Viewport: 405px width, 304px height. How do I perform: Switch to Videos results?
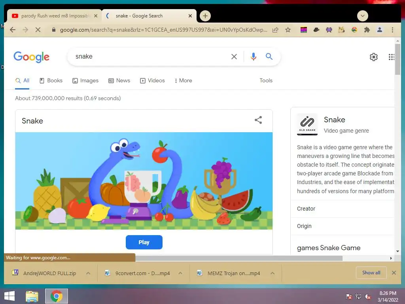152,81
